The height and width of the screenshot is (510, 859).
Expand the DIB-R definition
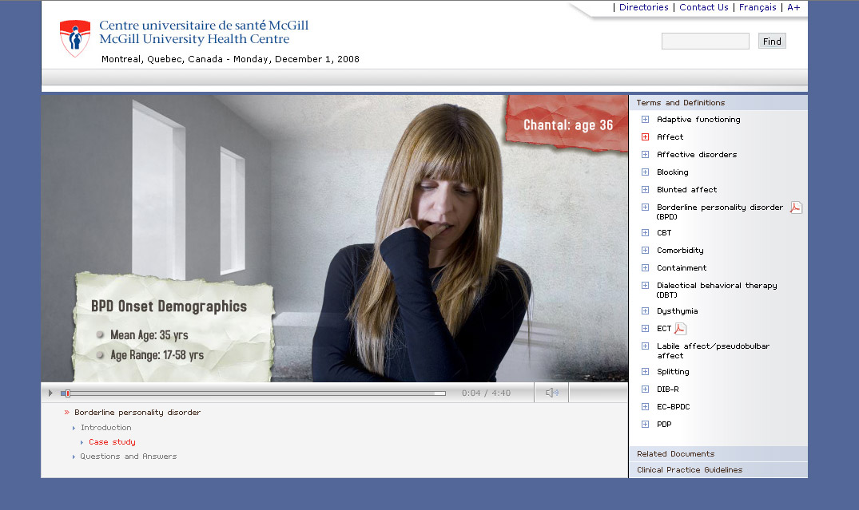coord(646,389)
